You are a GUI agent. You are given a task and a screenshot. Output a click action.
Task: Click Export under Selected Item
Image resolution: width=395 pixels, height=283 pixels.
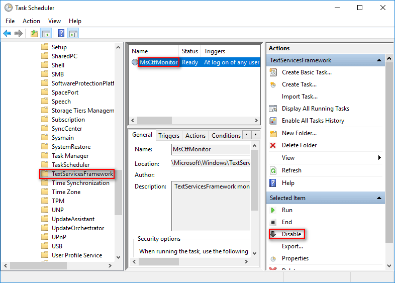(292, 246)
